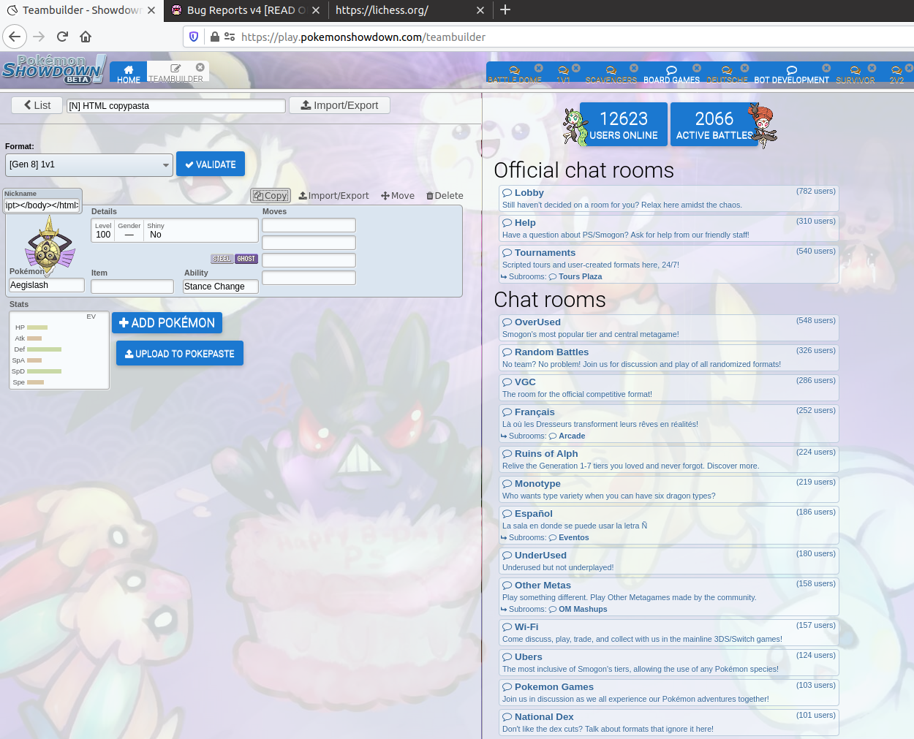
Task: Close the Bot Development room tab
Action: pos(826,68)
